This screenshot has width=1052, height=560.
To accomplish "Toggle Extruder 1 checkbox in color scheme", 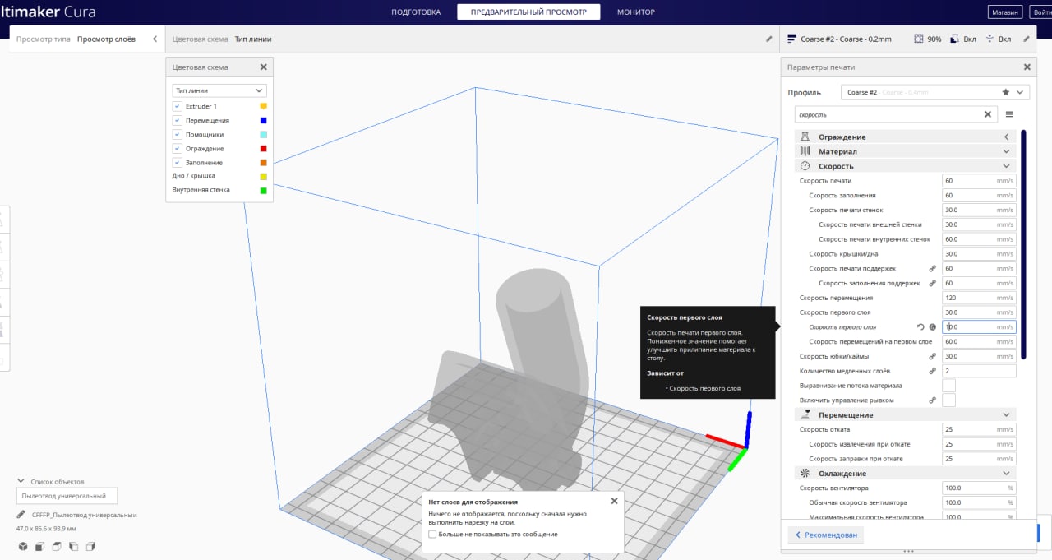I will coord(177,106).
